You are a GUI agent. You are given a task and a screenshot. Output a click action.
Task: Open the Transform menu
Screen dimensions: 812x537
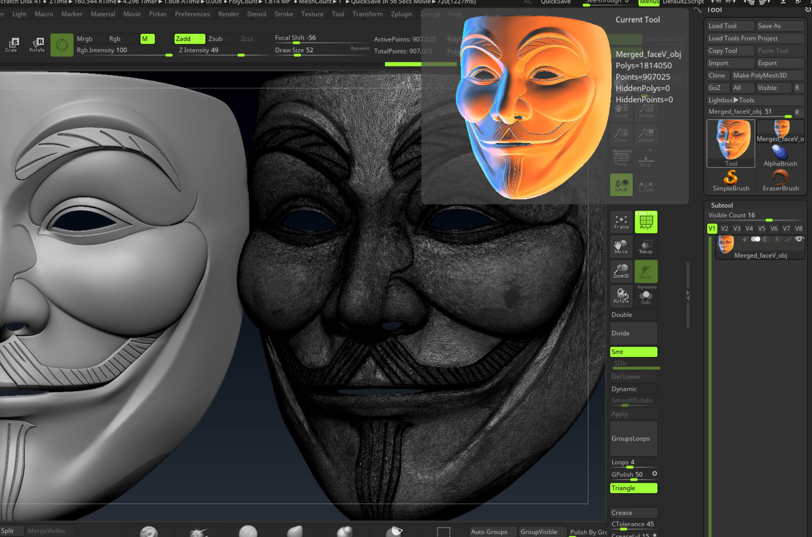367,14
